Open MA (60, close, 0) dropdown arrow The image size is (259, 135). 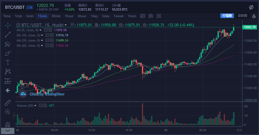(x=42, y=46)
